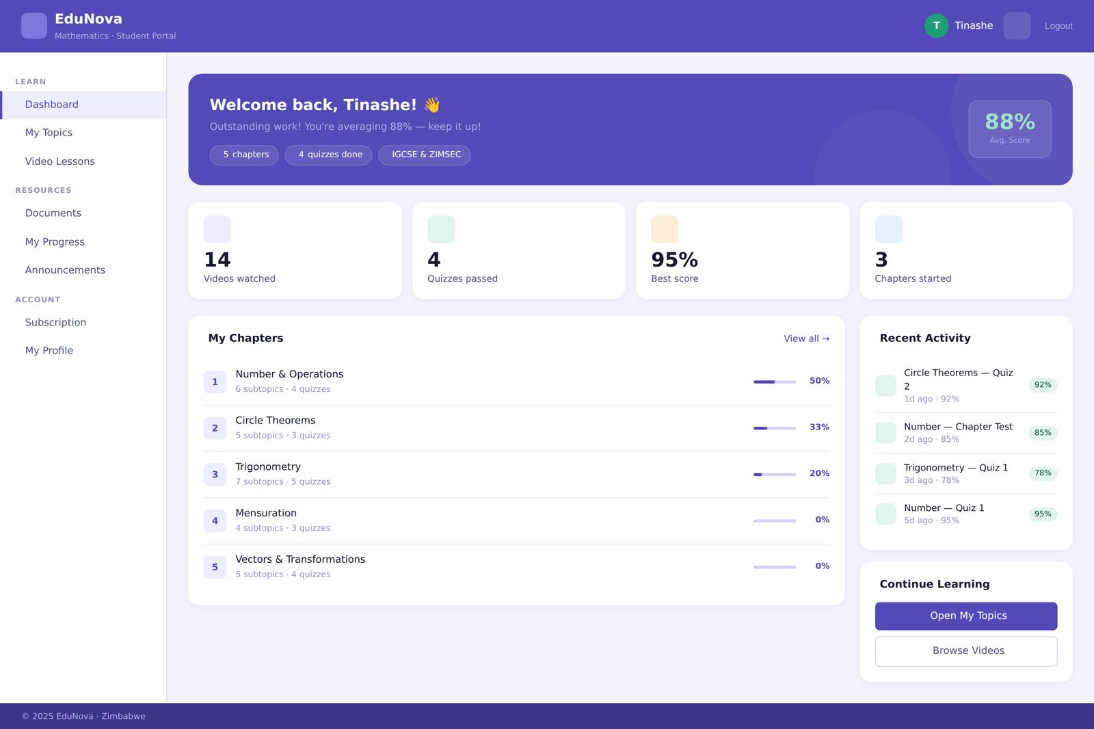The image size is (1094, 729).
Task: Click the 5 chapters pill
Action: (x=244, y=155)
